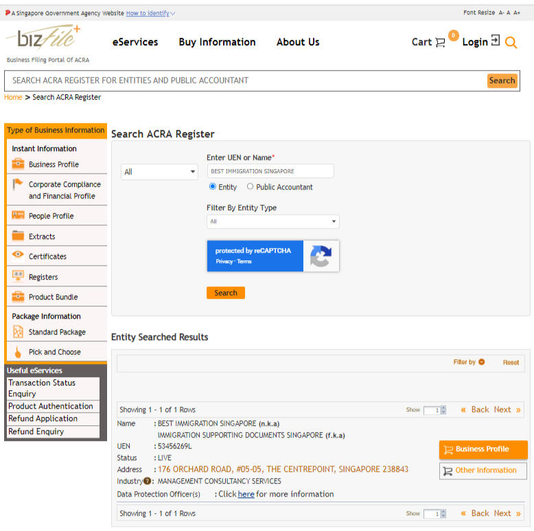Increase font size with A+
Viewport: 534px width, 531px height.
point(517,12)
